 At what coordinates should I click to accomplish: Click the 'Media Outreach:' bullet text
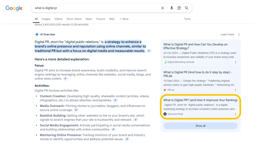click(x=52, y=106)
